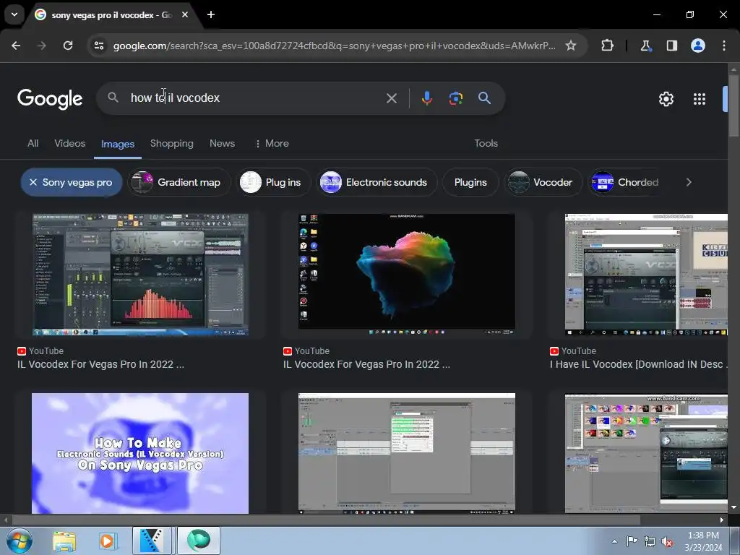Image resolution: width=740 pixels, height=555 pixels.
Task: Open the Windows Start menu
Action: click(20, 541)
